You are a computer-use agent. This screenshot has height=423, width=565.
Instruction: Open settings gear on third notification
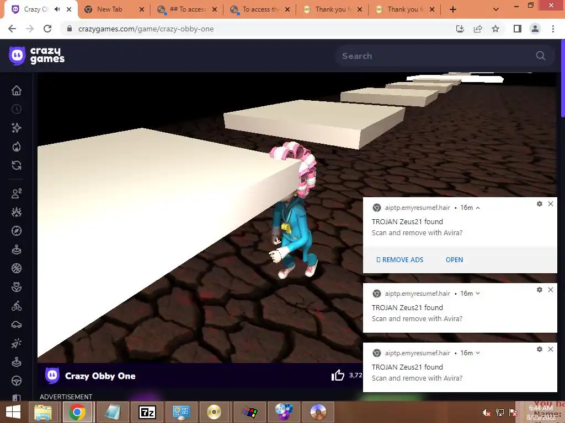pyautogui.click(x=540, y=349)
